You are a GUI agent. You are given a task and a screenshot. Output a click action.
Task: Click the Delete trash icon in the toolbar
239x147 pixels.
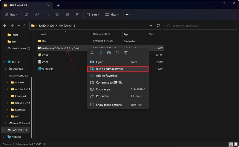point(78,14)
